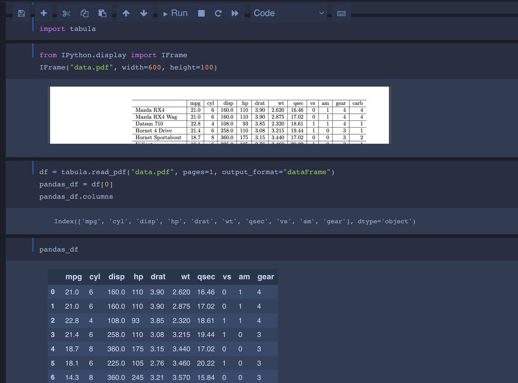Click row index 3 in the dataframe
The image size is (518, 383).
[53, 335]
